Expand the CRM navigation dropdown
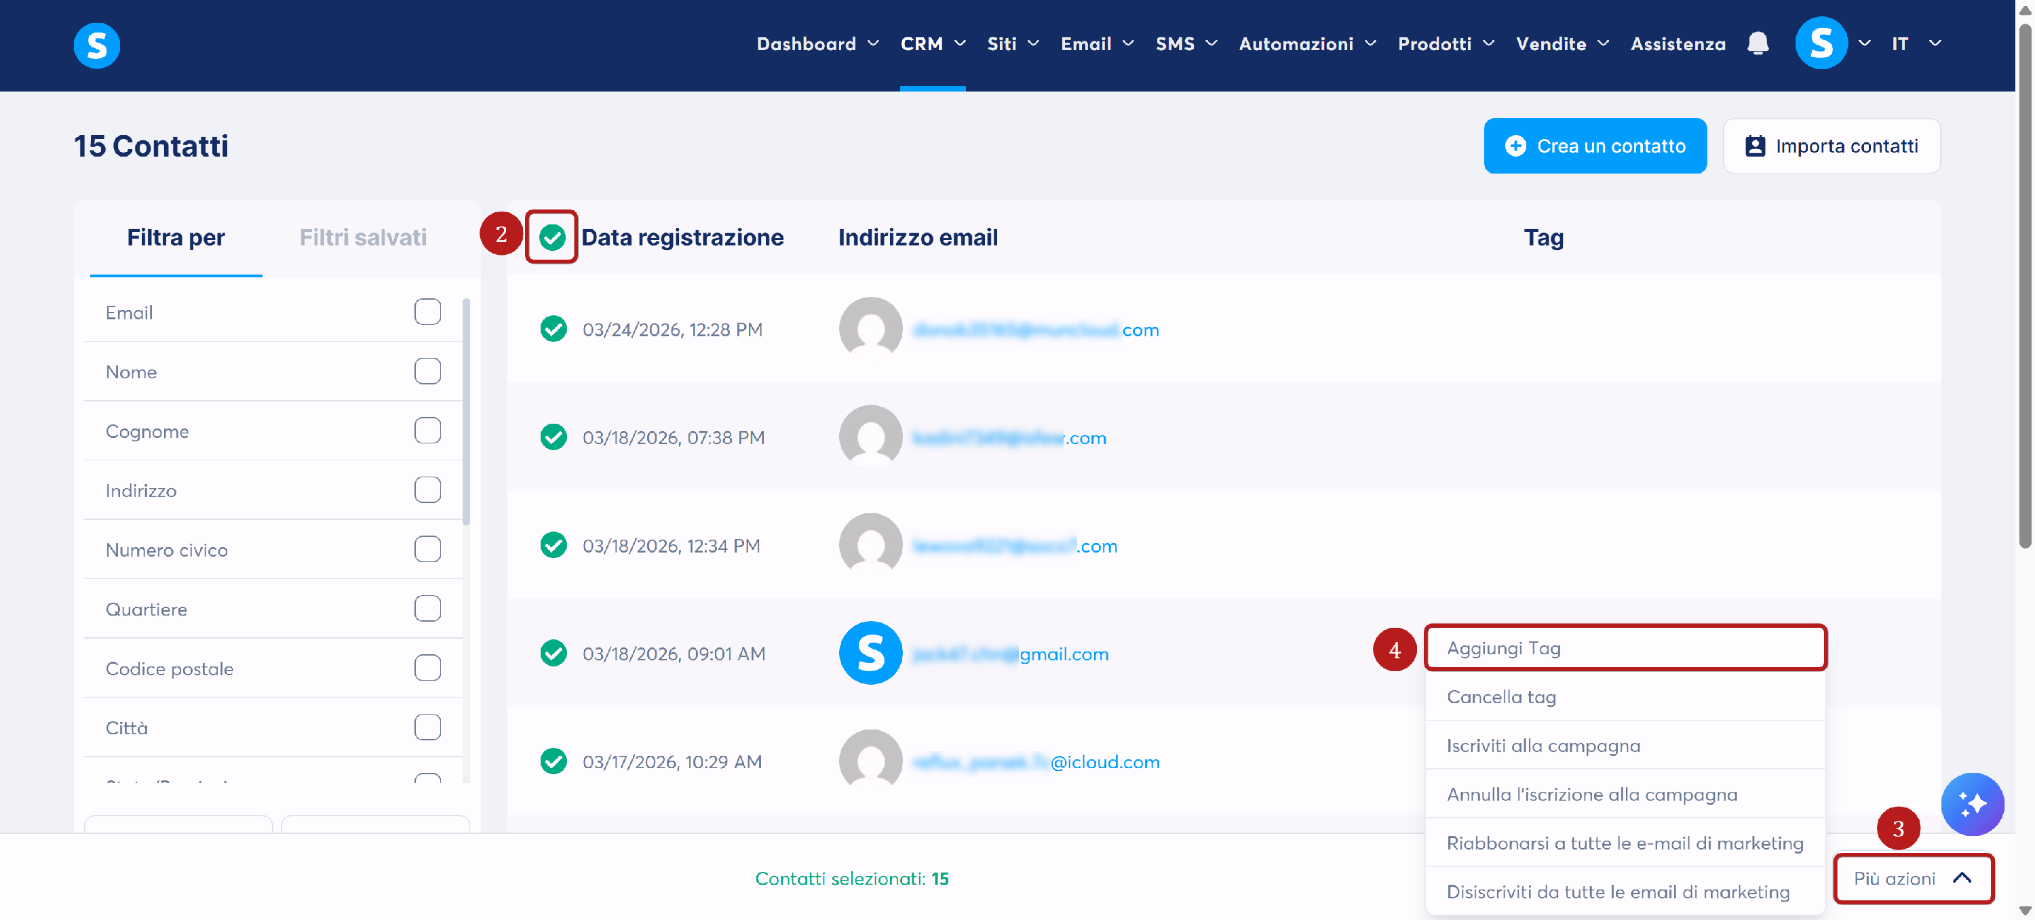The width and height of the screenshot is (2035, 920). [x=932, y=44]
